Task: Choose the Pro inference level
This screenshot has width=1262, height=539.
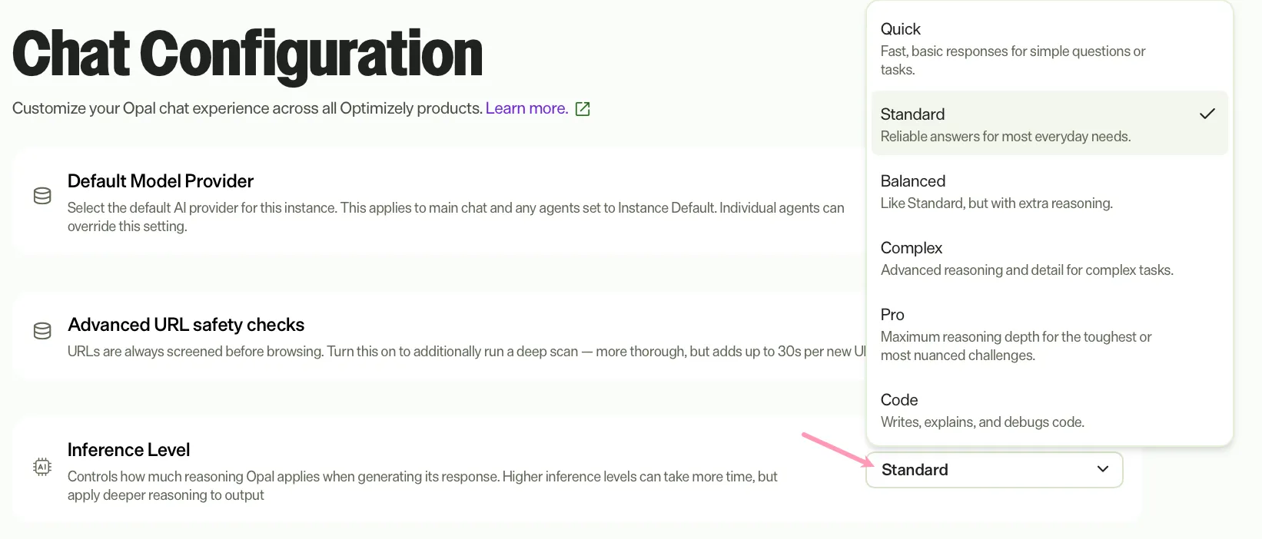Action: pos(1049,334)
